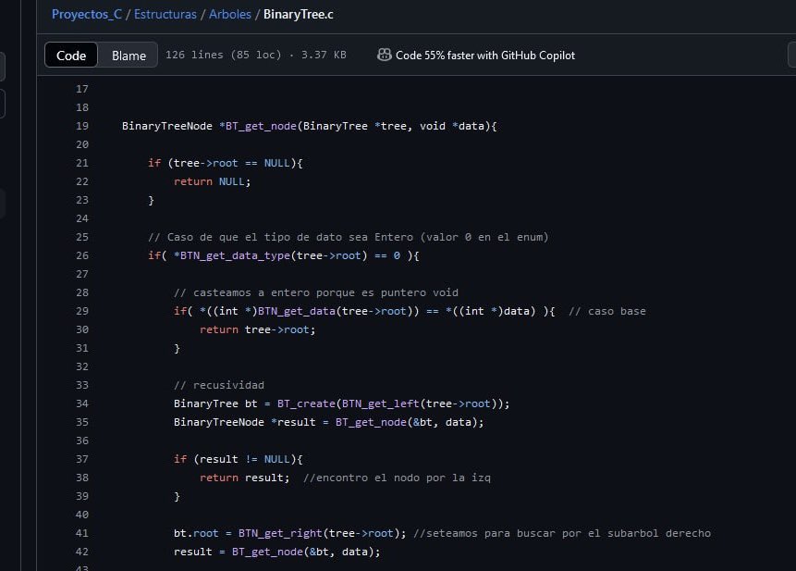Click the BT_create call on line 34
The image size is (796, 571).
click(x=306, y=403)
